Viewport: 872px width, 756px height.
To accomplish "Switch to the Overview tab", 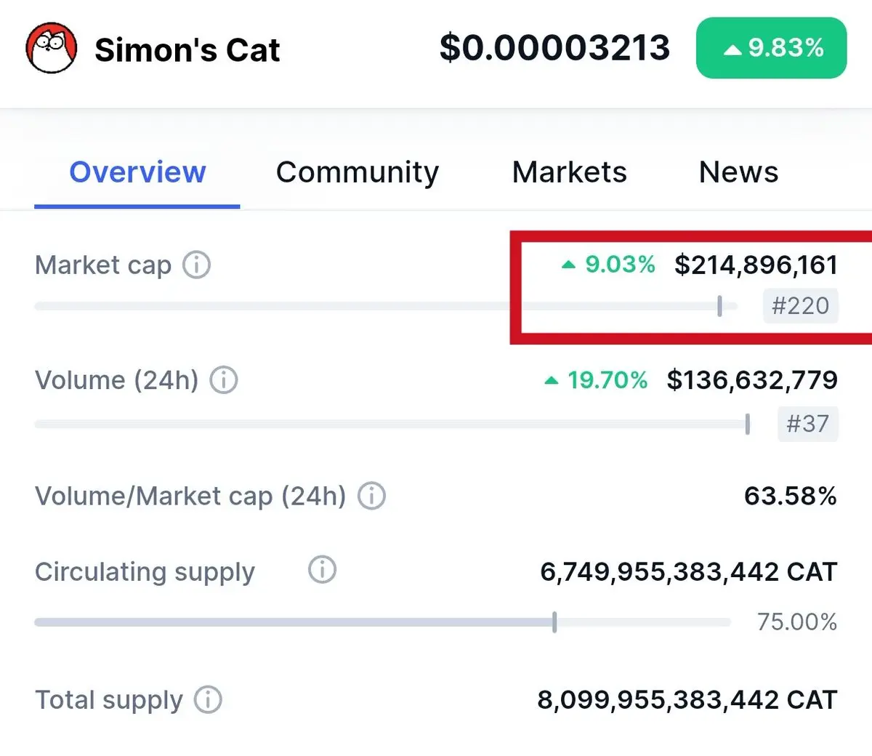I will coord(137,172).
